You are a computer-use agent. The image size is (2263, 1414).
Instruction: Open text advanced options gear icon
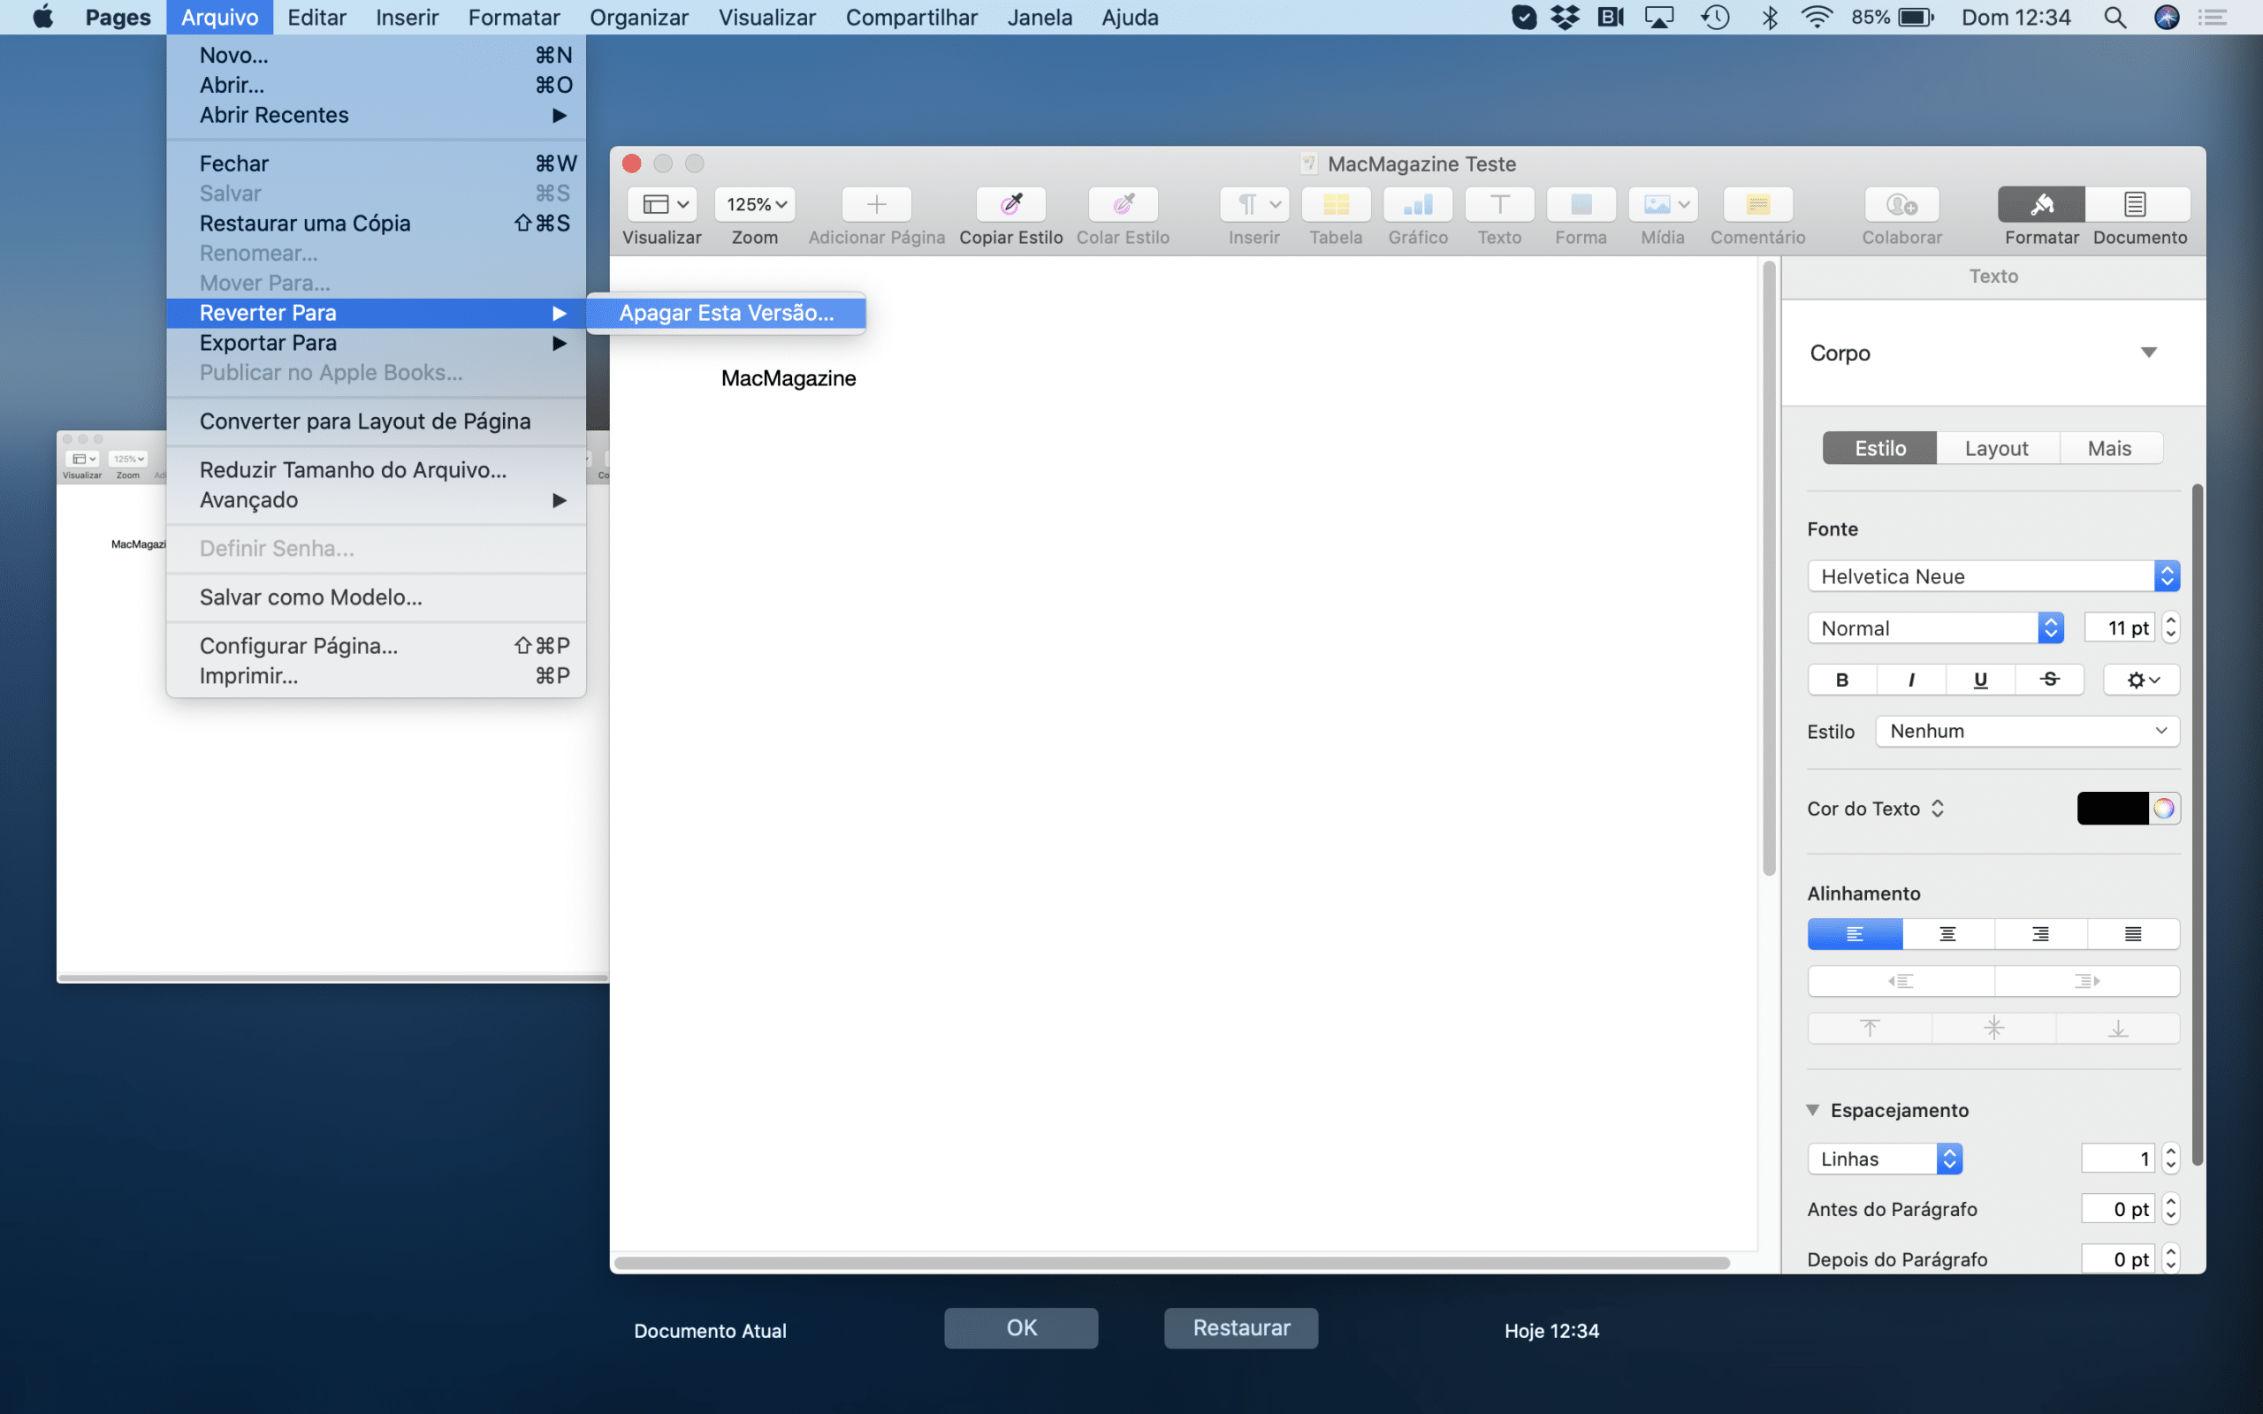tap(2141, 680)
